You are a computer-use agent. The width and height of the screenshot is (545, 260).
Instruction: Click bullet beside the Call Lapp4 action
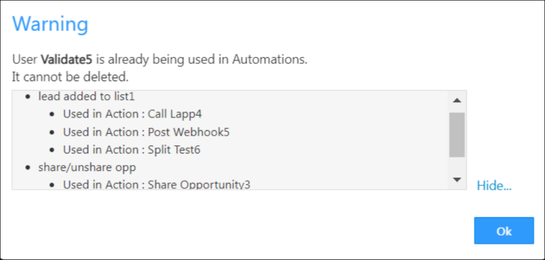click(x=53, y=115)
